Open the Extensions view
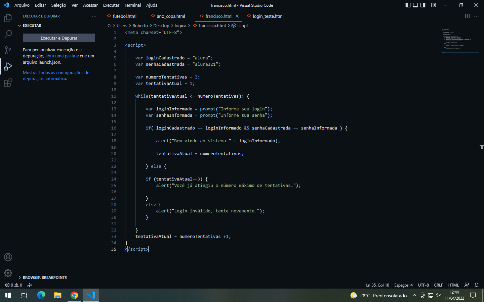 click(8, 83)
